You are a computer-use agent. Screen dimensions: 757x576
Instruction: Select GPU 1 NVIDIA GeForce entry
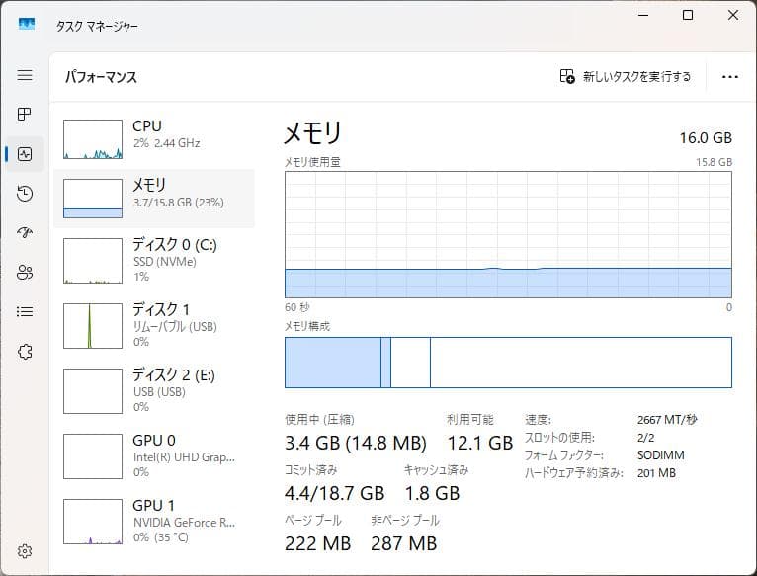154,522
